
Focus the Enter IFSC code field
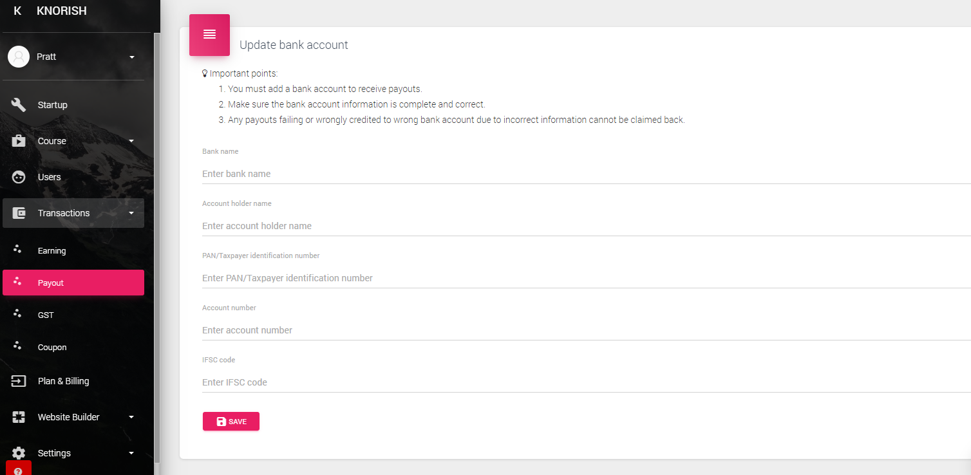586,382
